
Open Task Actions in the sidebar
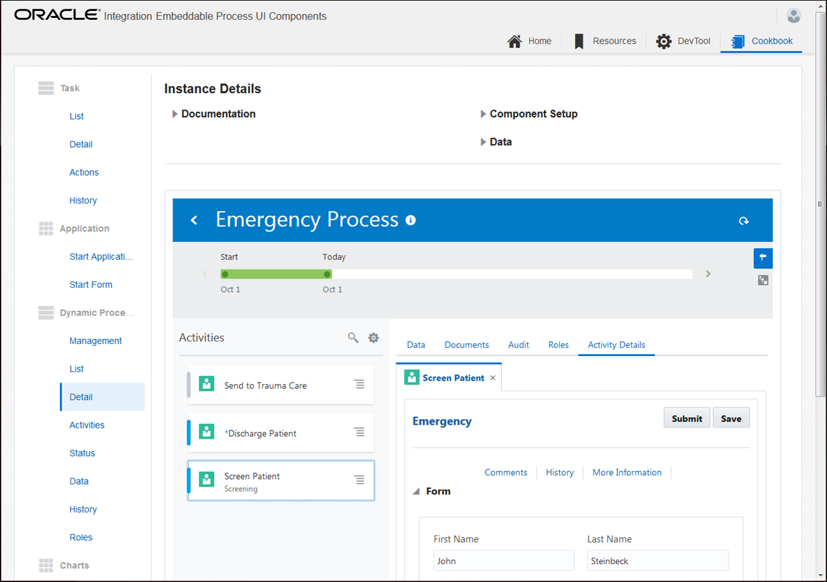[x=84, y=173]
